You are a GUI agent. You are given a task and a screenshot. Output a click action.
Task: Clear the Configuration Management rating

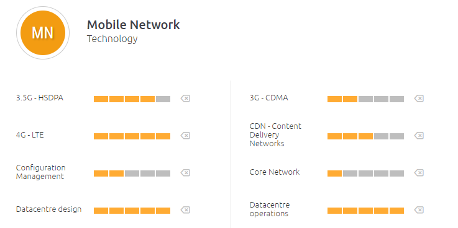point(185,173)
